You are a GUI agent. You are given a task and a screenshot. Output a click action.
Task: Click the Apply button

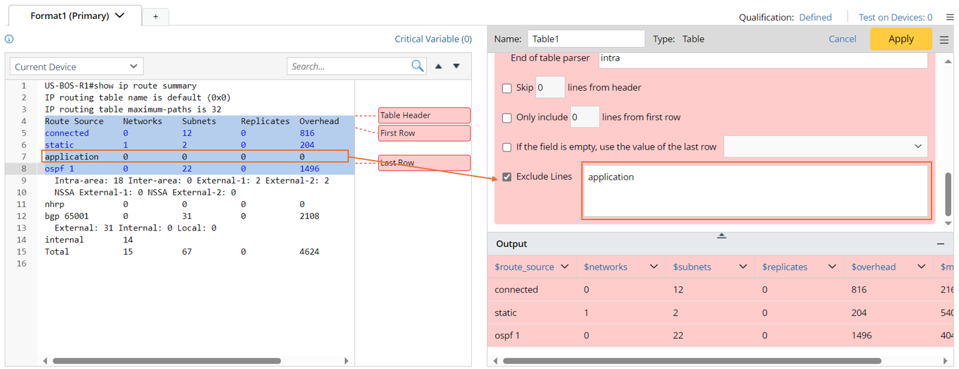pyautogui.click(x=901, y=39)
